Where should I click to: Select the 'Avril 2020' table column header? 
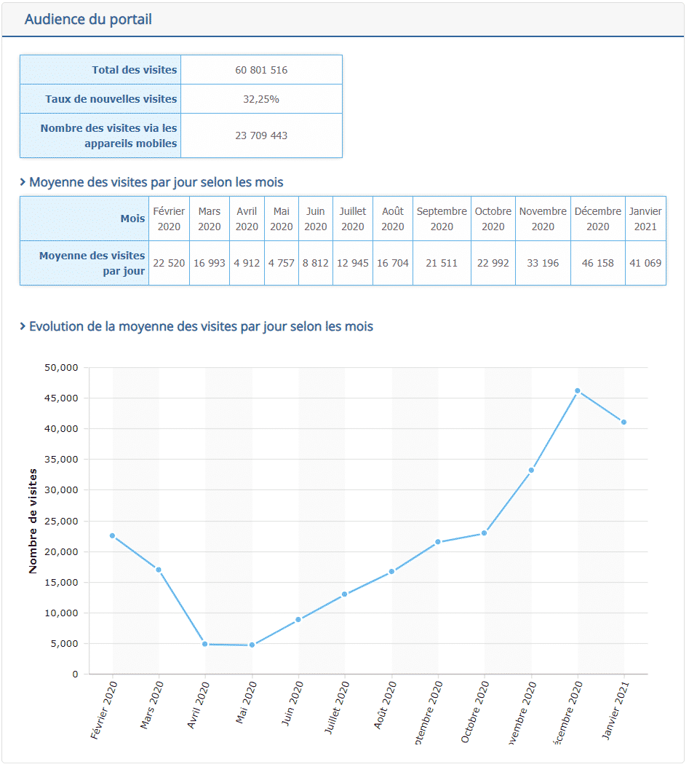[247, 219]
